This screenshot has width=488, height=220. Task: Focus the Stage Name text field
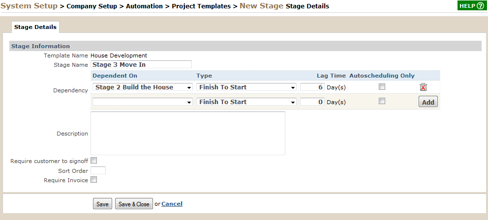point(141,65)
